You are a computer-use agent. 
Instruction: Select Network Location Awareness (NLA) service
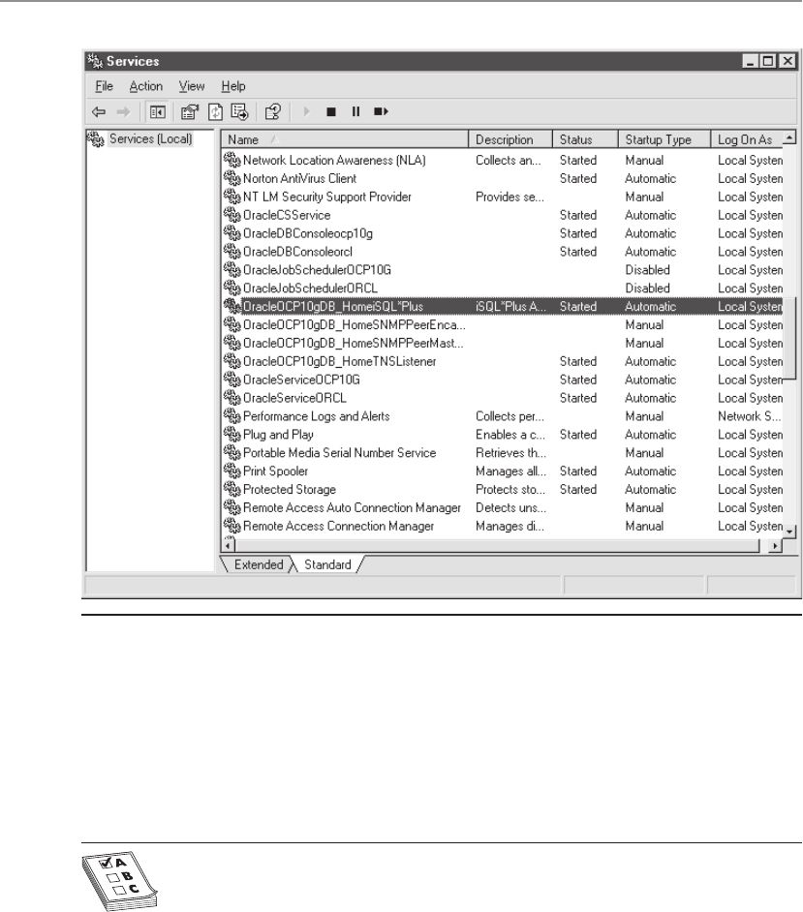coord(334,161)
